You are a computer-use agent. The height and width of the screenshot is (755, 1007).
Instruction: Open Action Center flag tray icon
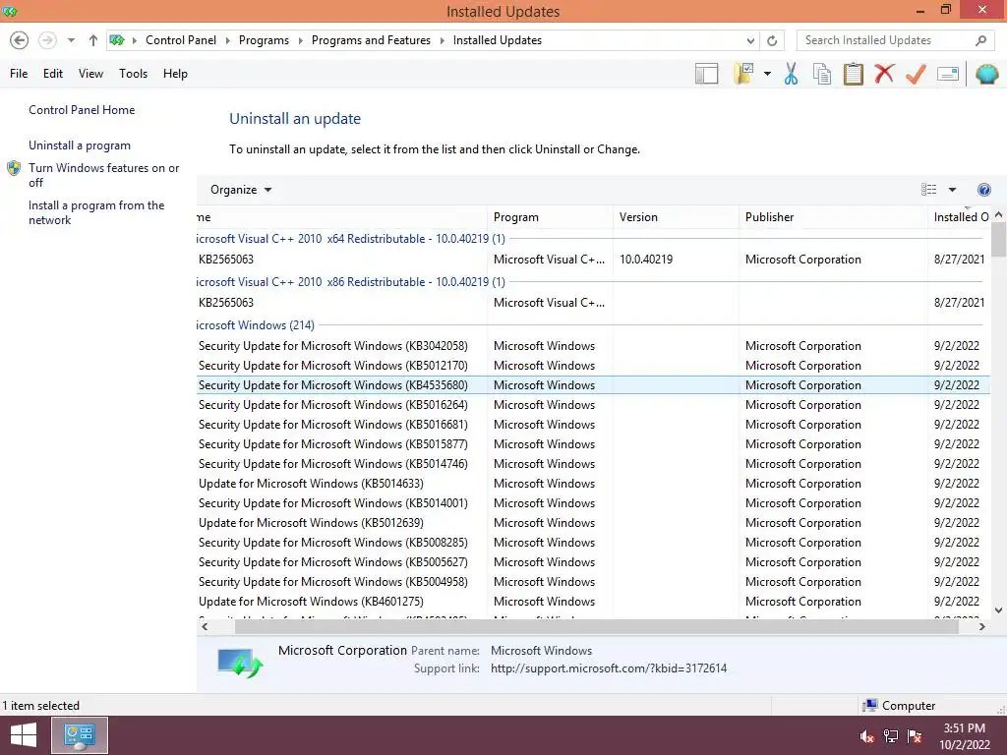(x=915, y=736)
